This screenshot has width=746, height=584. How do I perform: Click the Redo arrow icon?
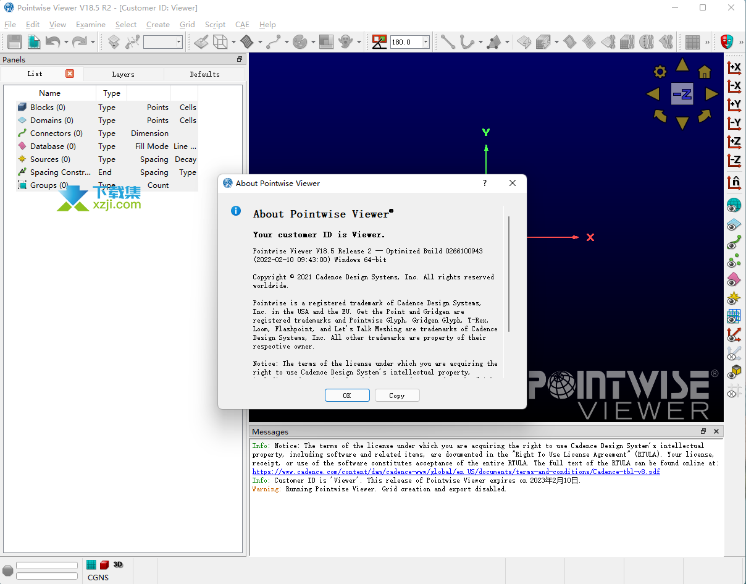[x=79, y=42]
